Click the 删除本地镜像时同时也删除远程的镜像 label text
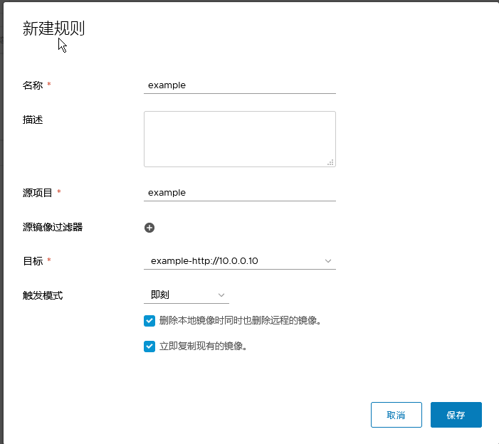Screen dimensions: 499x444 (x=241, y=321)
